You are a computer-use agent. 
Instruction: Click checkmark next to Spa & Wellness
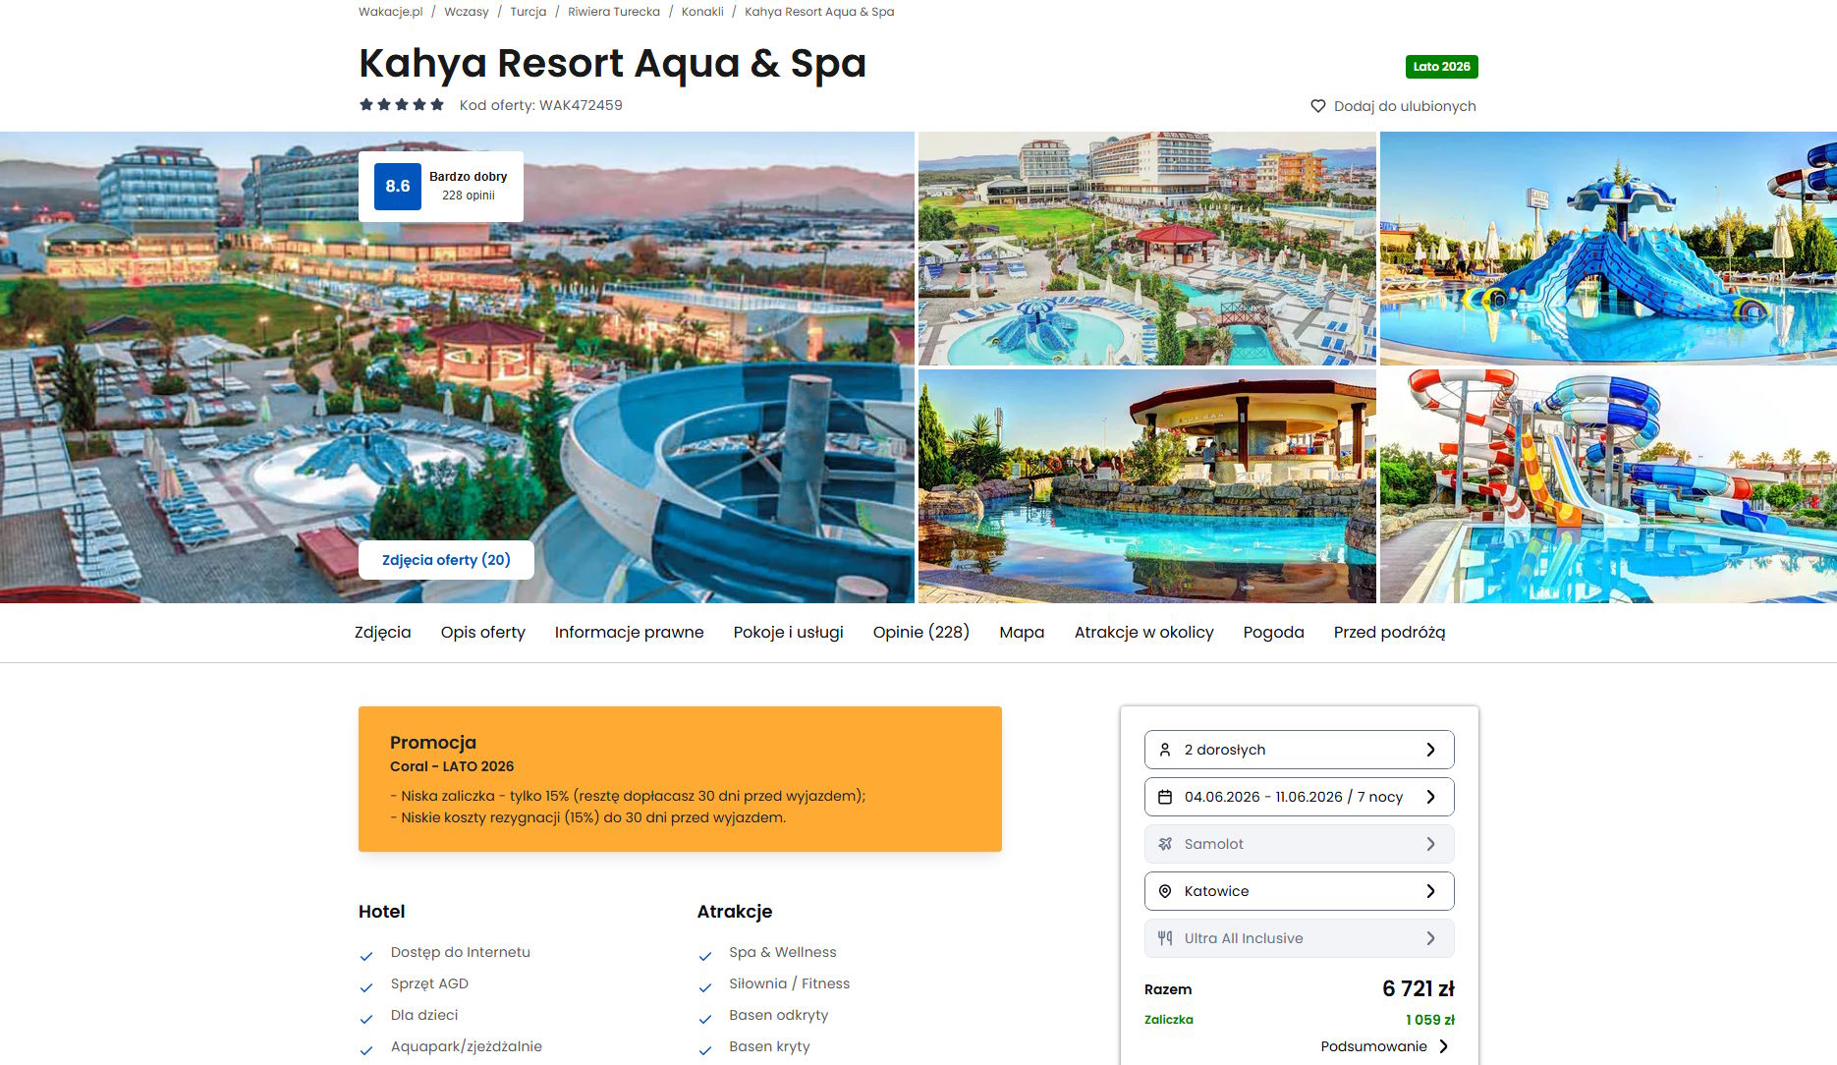(705, 955)
